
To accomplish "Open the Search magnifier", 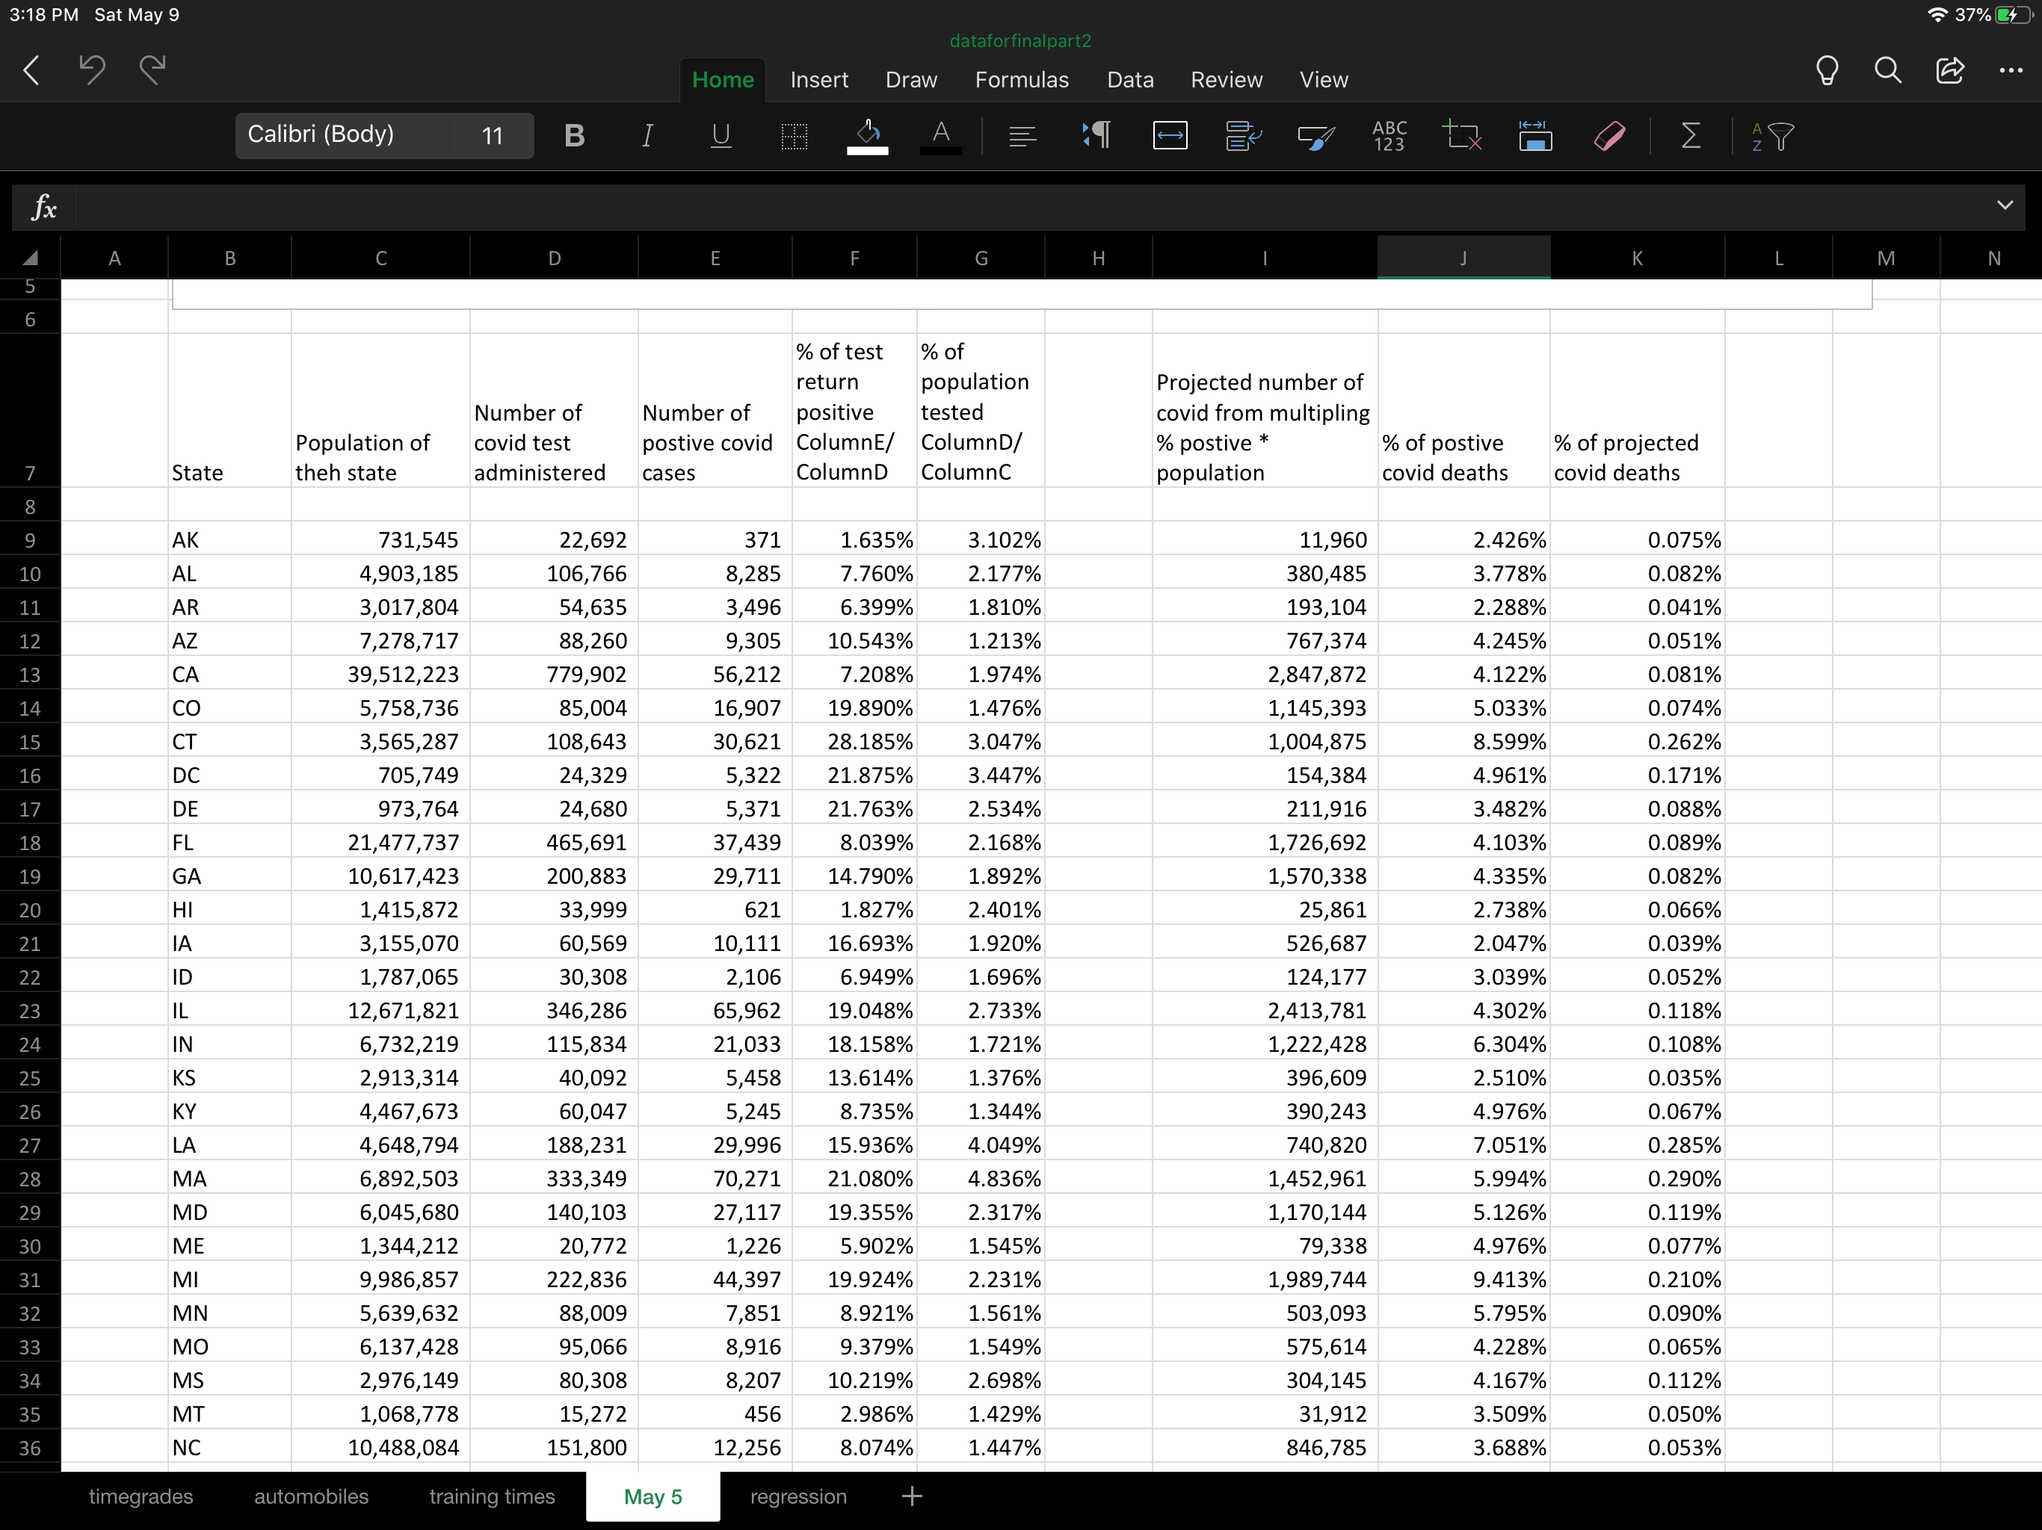I will (1888, 70).
